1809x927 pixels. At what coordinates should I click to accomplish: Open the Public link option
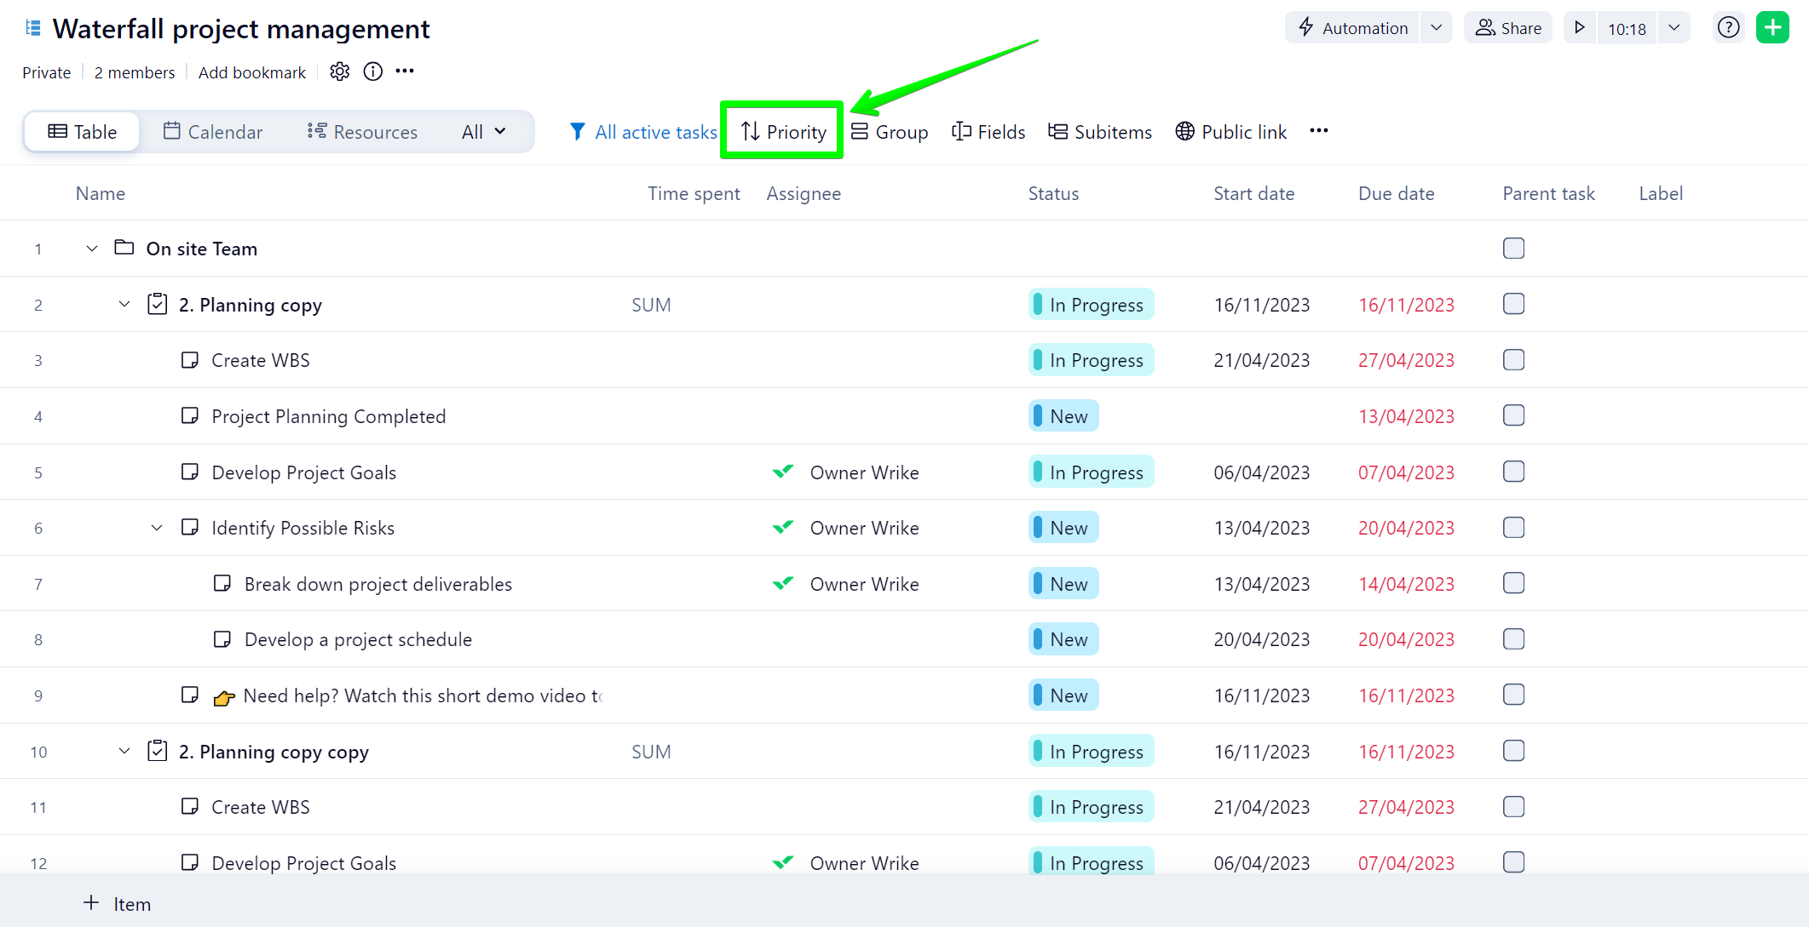pos(1231,132)
